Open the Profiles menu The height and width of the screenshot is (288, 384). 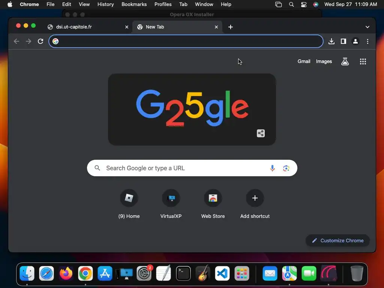click(x=163, y=4)
